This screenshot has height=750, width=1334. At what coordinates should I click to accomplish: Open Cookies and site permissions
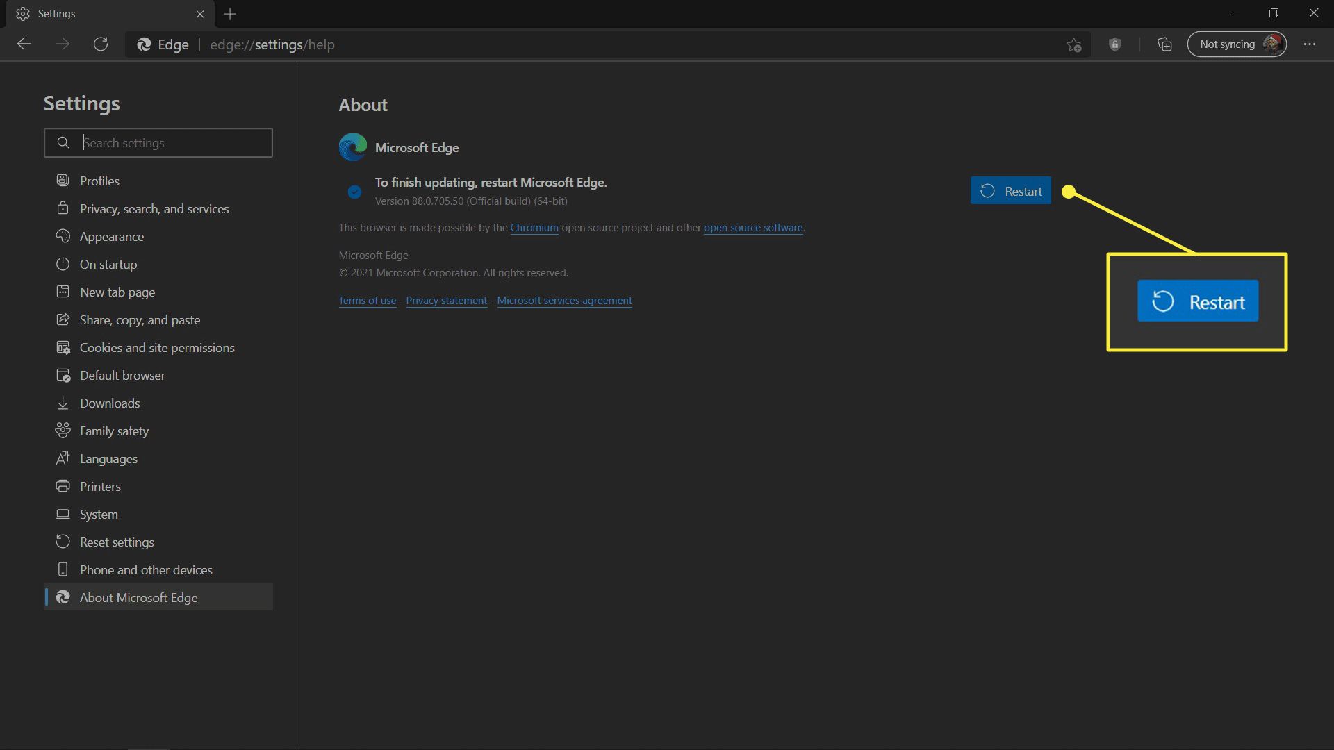coord(158,347)
